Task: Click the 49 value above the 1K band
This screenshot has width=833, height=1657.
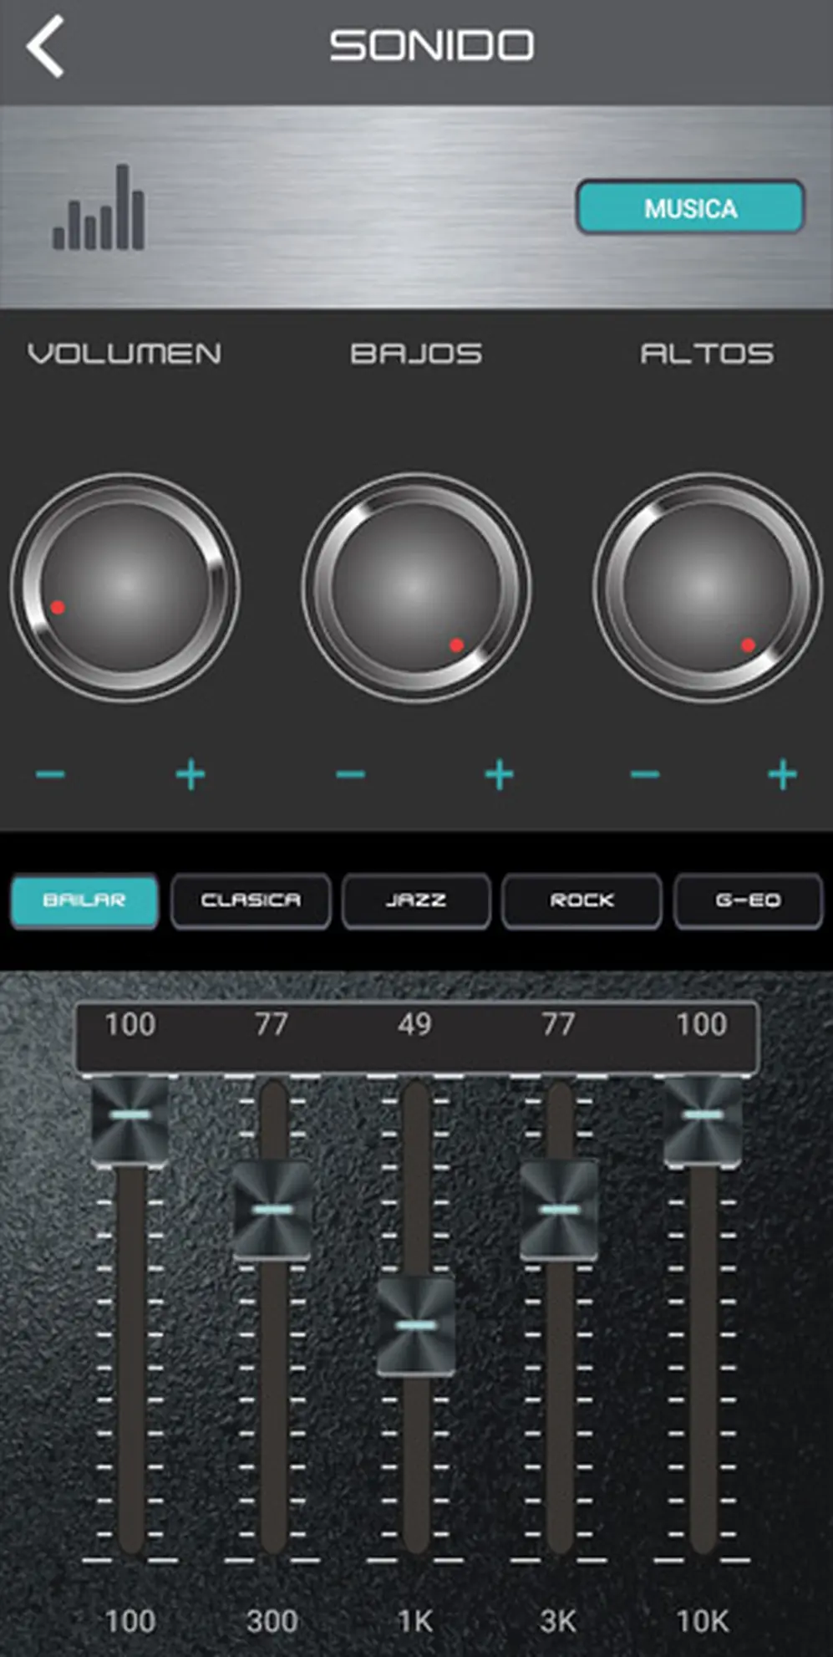Action: [414, 1024]
